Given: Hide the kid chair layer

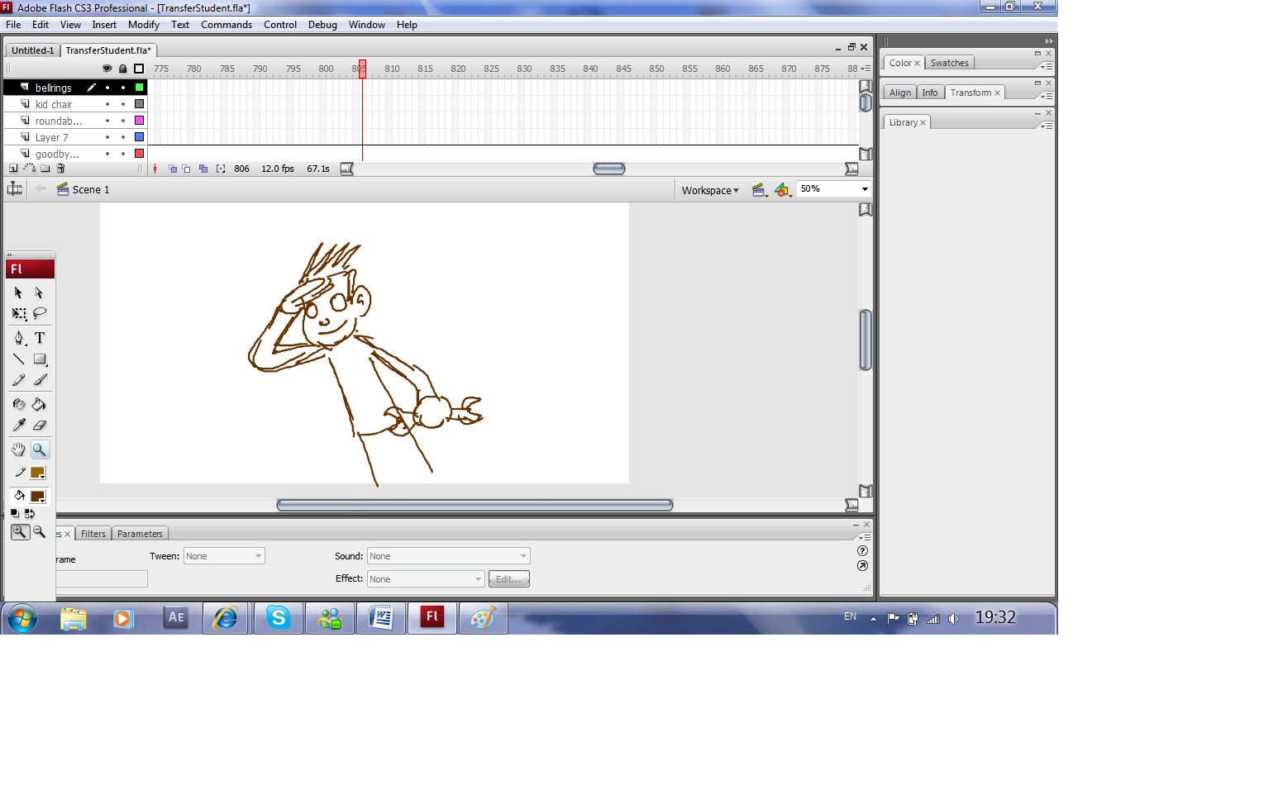Looking at the screenshot, I should [x=107, y=105].
